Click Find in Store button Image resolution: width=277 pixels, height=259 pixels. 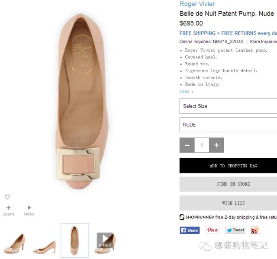point(228,184)
